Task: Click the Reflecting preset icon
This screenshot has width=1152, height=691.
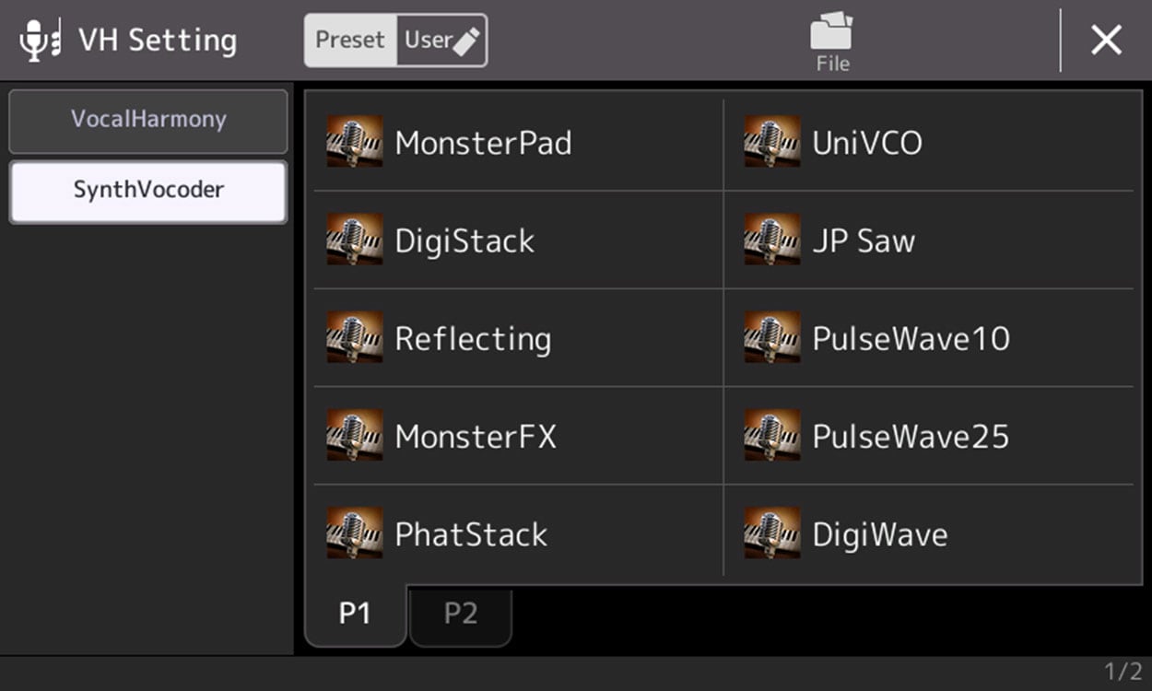Action: (x=355, y=338)
